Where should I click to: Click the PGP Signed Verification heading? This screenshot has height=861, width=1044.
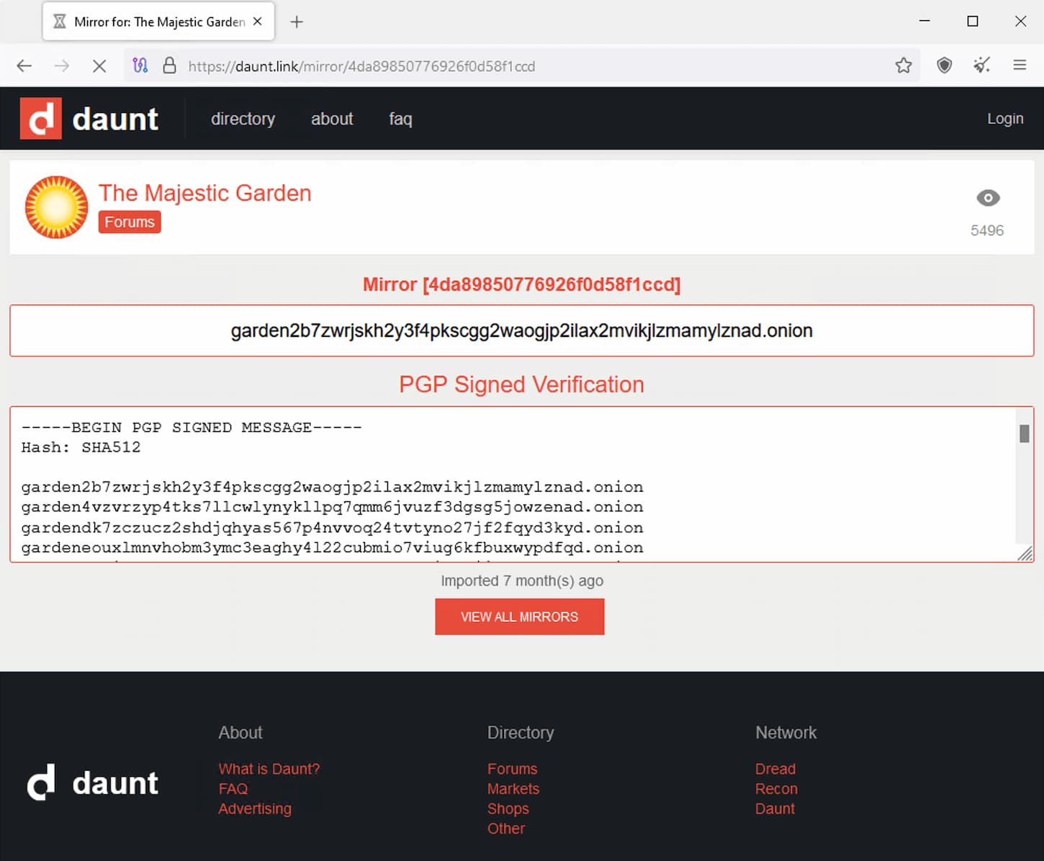(x=522, y=384)
